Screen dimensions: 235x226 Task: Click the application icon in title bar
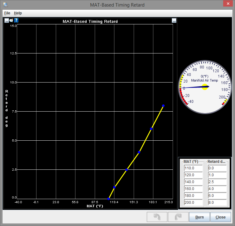(5, 5)
